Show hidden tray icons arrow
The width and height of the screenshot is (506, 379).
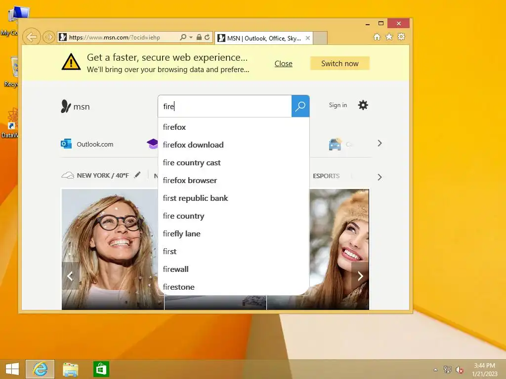436,370
